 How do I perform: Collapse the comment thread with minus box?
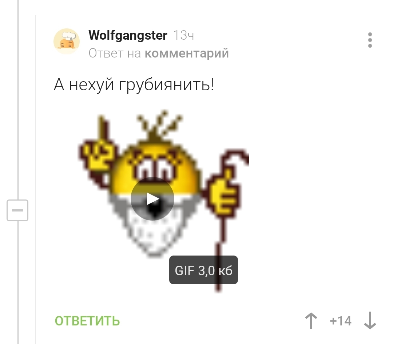17,210
